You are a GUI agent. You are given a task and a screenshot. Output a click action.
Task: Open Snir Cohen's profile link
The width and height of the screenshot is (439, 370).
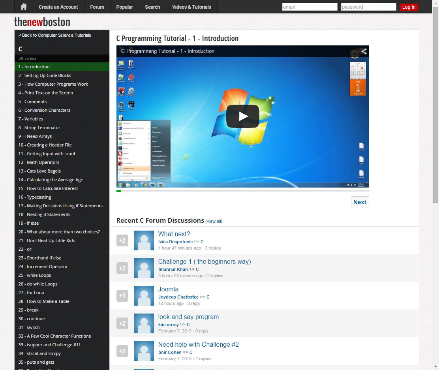(170, 352)
